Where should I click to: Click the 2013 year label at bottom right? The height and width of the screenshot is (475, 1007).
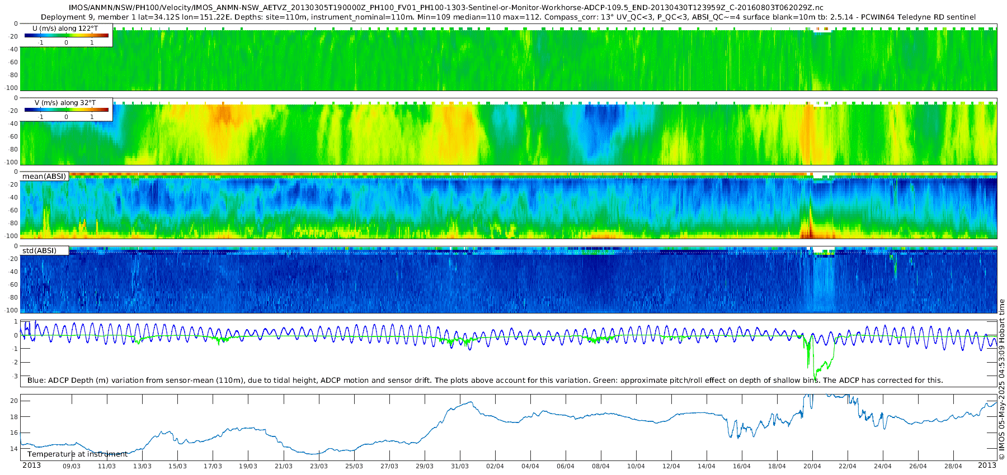987,465
